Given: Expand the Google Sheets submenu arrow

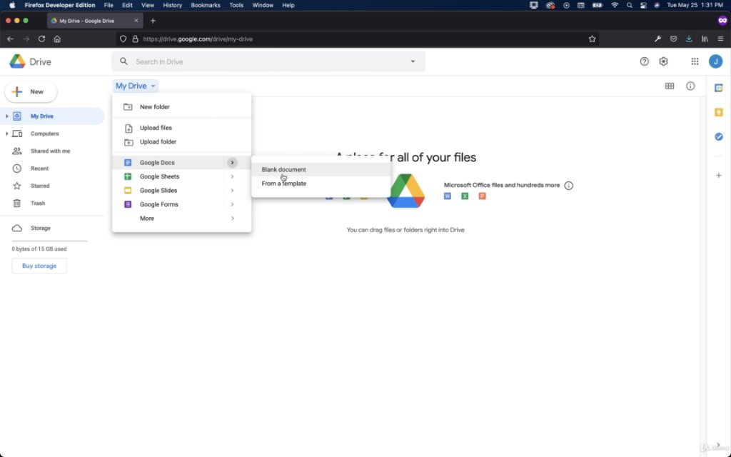Looking at the screenshot, I should click(232, 177).
